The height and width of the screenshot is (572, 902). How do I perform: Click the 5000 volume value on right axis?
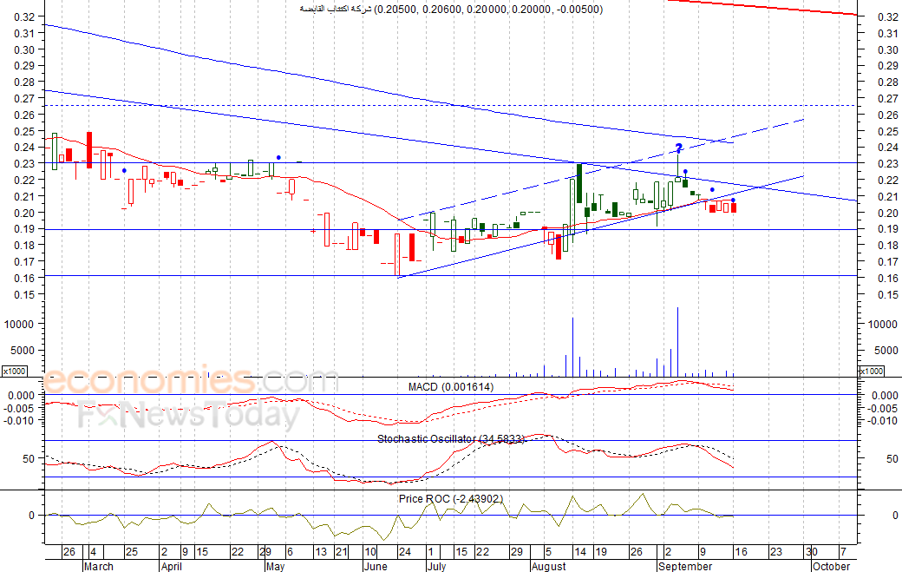(886, 351)
